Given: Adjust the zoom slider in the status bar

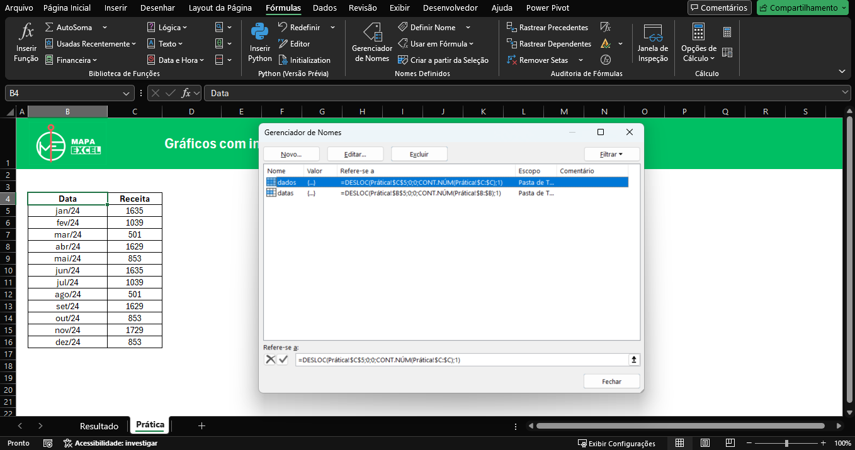Looking at the screenshot, I should pos(786,443).
